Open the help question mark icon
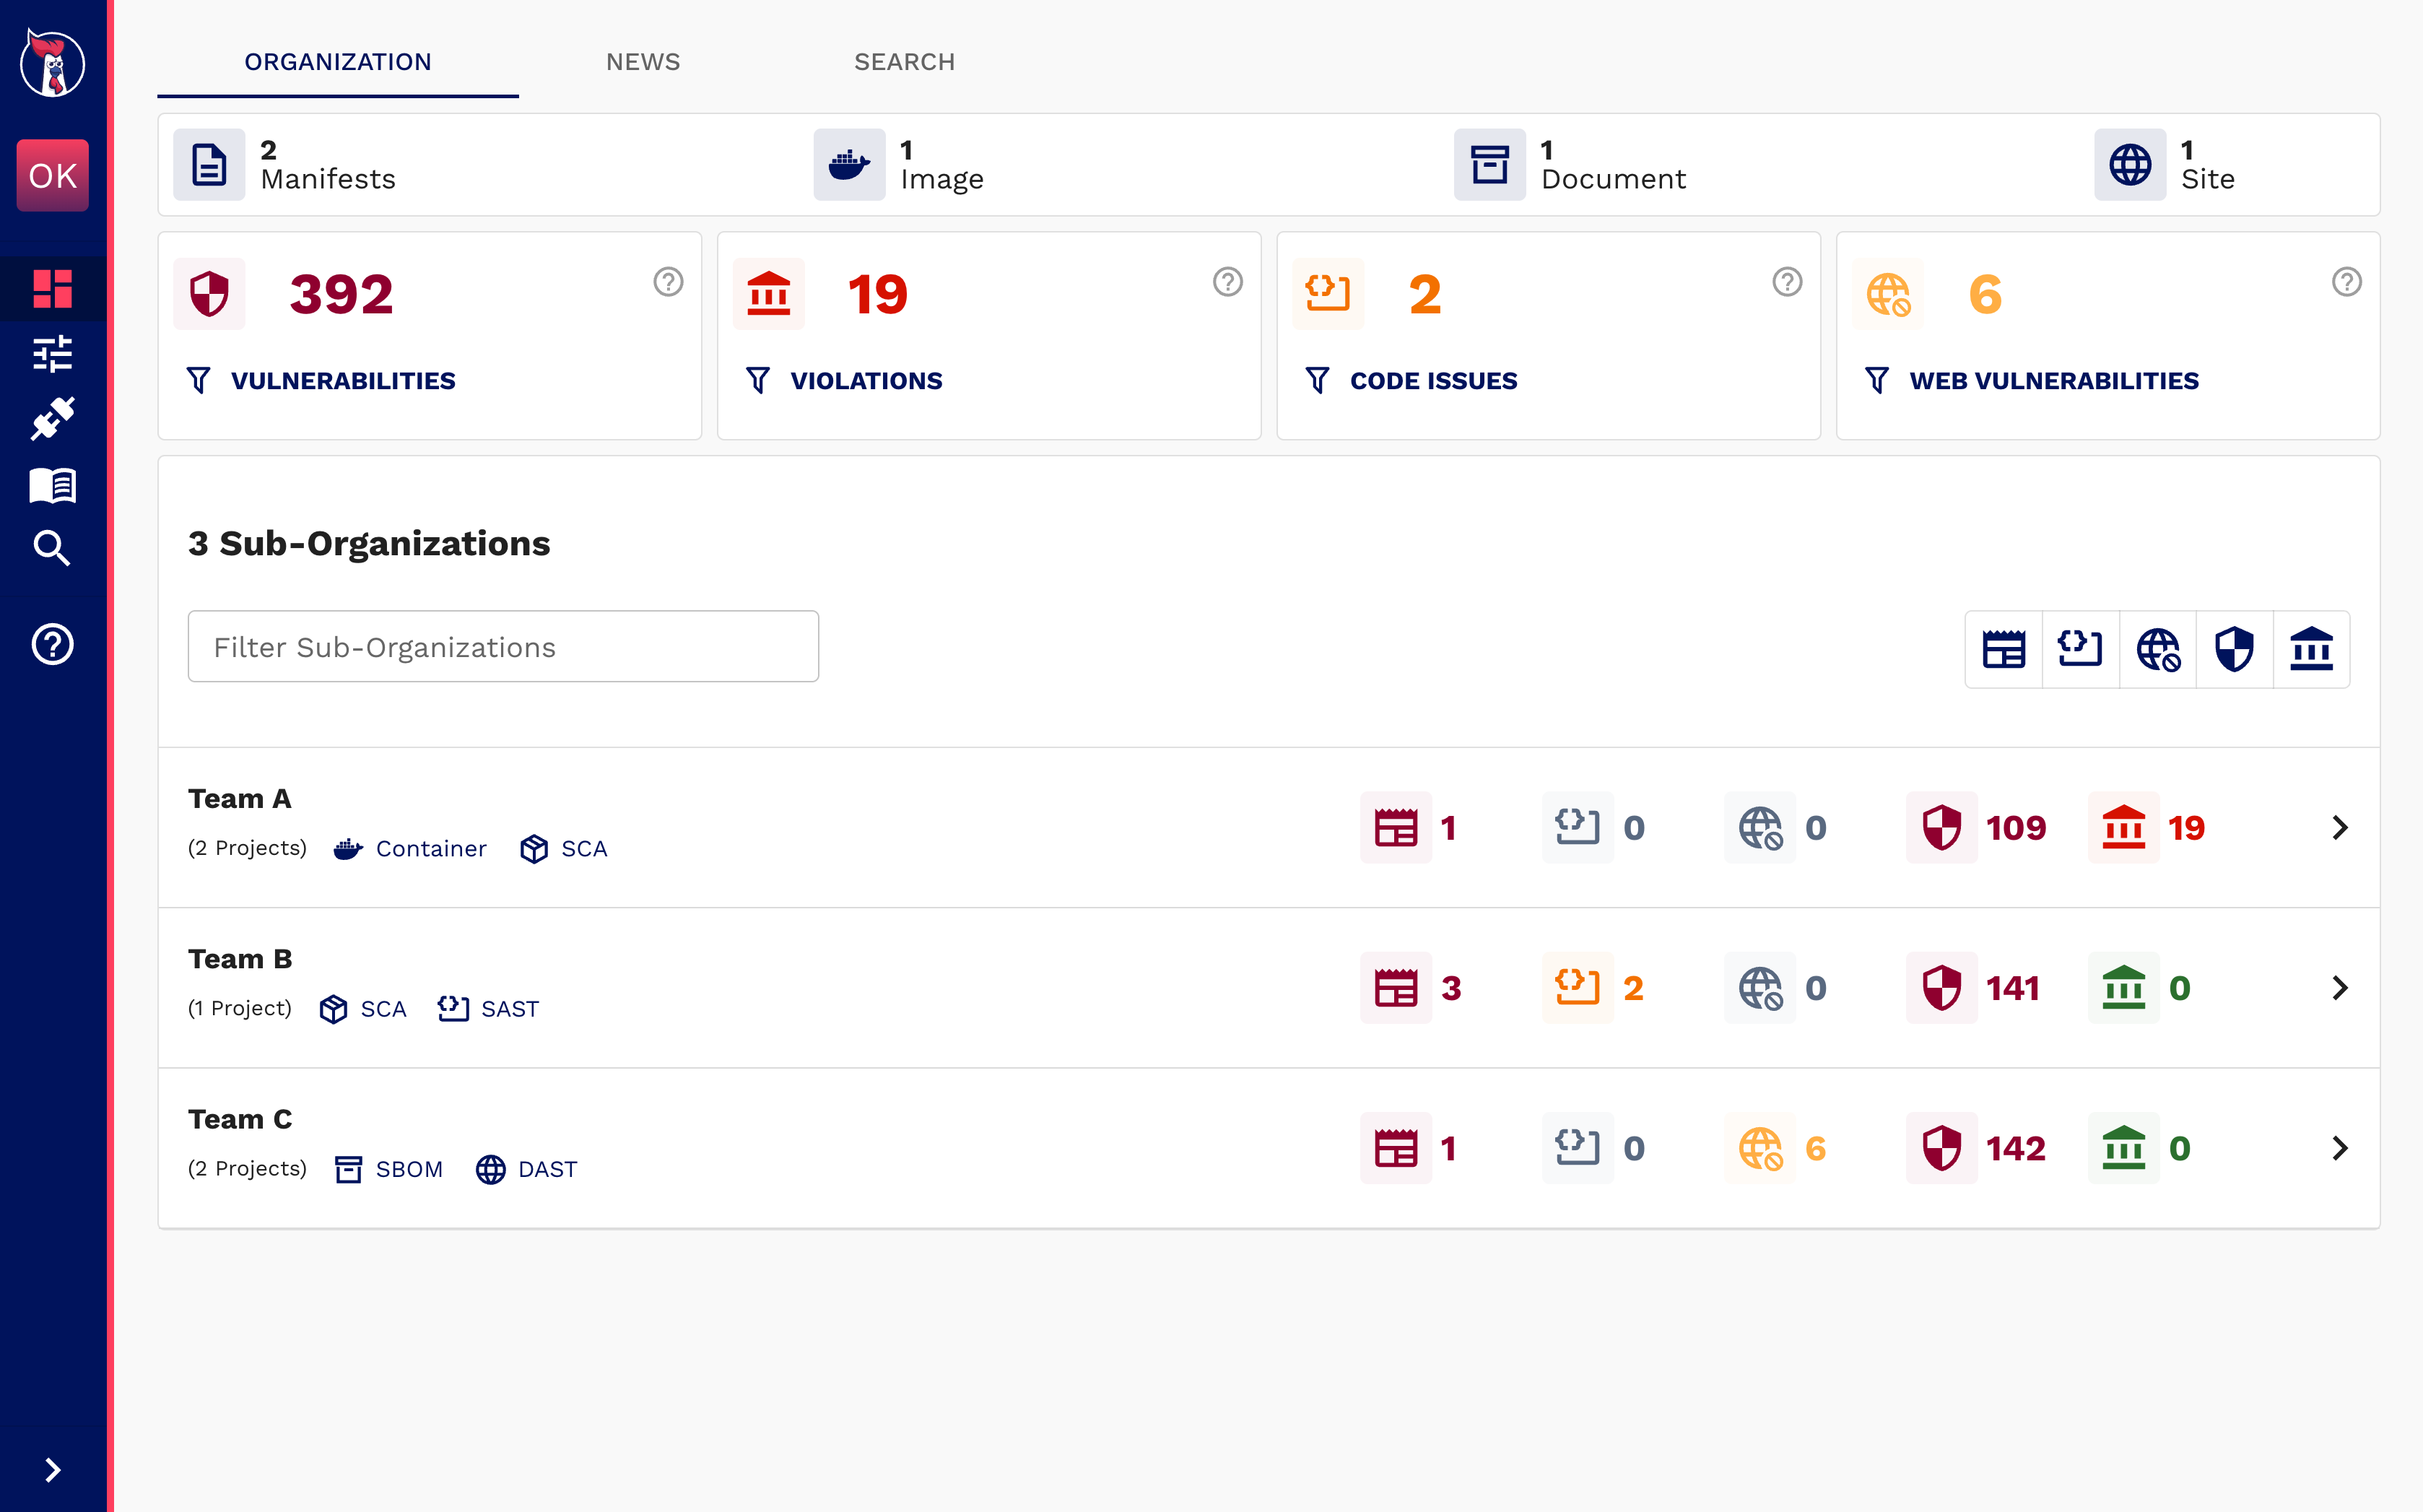The image size is (2423, 1512). coord(52,645)
